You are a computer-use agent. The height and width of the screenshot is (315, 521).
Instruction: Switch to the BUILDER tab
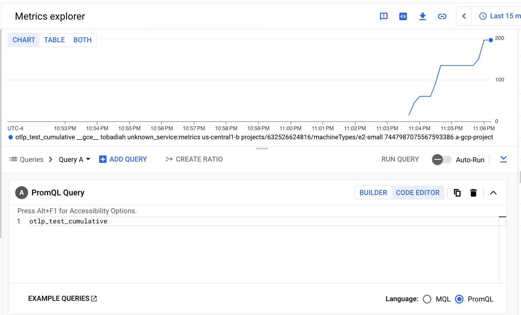tap(373, 193)
